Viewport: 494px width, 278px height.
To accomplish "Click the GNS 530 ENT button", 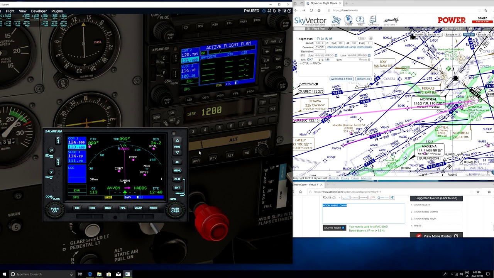I will pyautogui.click(x=177, y=188).
